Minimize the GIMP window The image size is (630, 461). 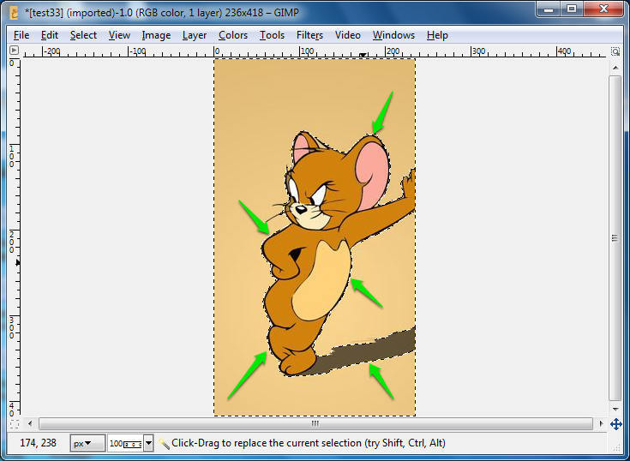coord(549,9)
